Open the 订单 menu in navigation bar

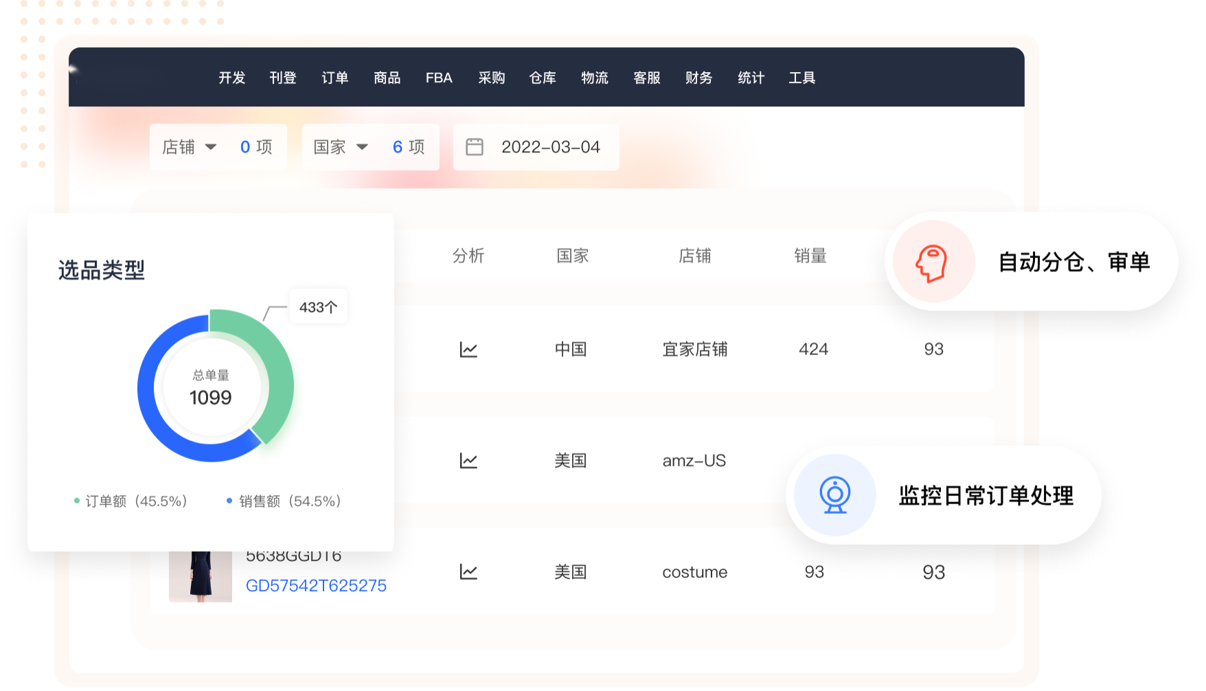(x=335, y=78)
